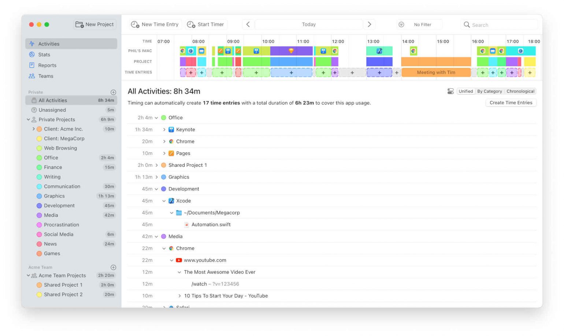Screen dimensions: 564x336
Task: Collapse the Xcode activity row
Action: [164, 201]
